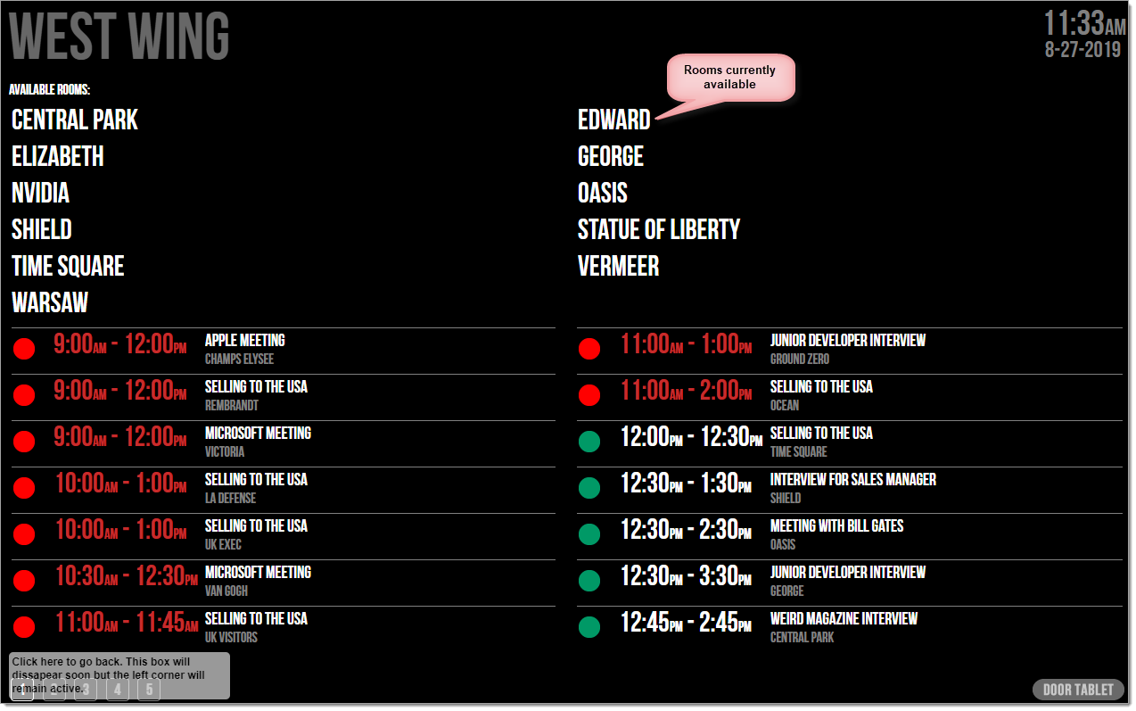This screenshot has width=1136, height=711.
Task: Go to page 5 of the schedule
Action: [149, 690]
